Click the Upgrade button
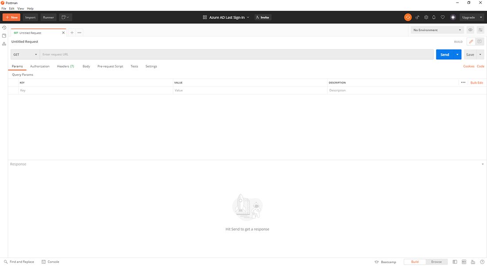Viewport: 487px width, 266px height. [x=468, y=17]
